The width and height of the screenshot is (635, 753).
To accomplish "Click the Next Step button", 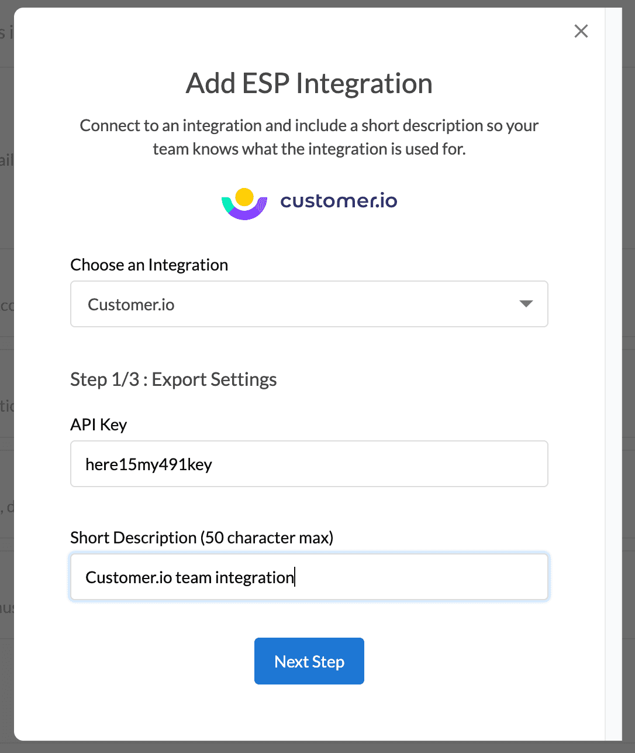I will 309,661.
